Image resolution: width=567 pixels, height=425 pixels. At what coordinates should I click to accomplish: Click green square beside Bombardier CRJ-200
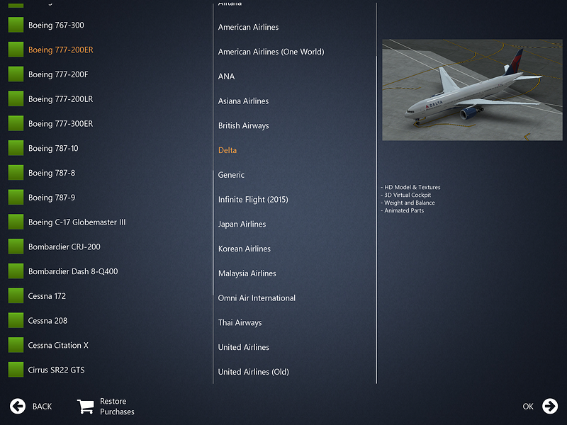click(16, 246)
